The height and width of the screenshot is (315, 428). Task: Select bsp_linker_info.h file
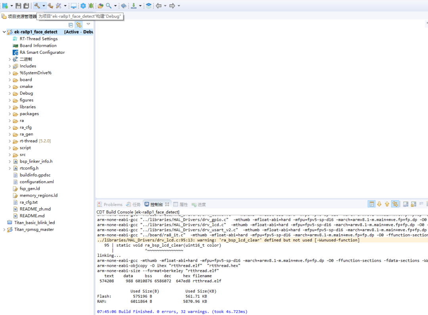pos(36,161)
